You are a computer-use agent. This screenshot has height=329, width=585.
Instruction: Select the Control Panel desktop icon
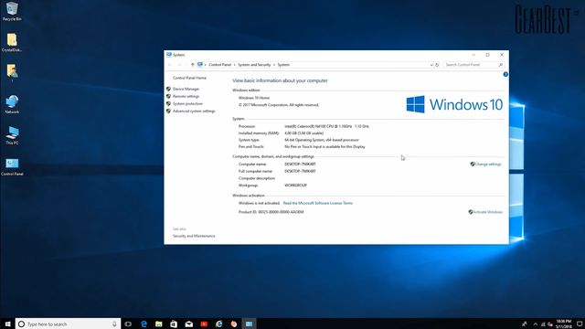[12, 166]
